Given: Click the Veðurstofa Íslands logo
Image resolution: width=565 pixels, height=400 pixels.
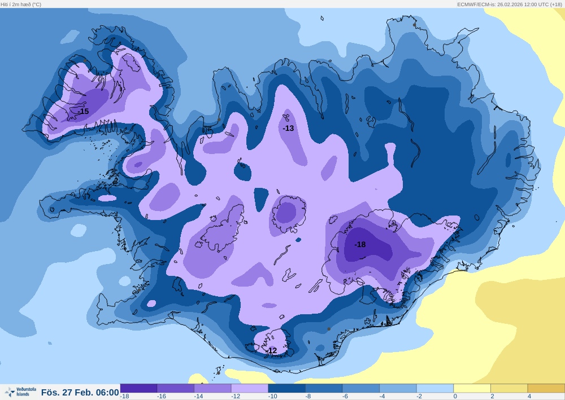Looking at the screenshot, I should coord(20,392).
